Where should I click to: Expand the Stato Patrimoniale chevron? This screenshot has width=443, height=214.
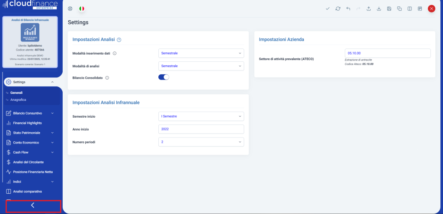(x=52, y=133)
